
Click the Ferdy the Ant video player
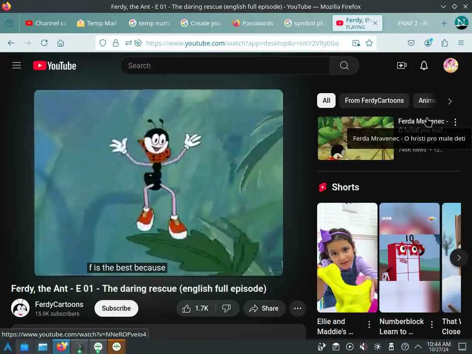[159, 183]
